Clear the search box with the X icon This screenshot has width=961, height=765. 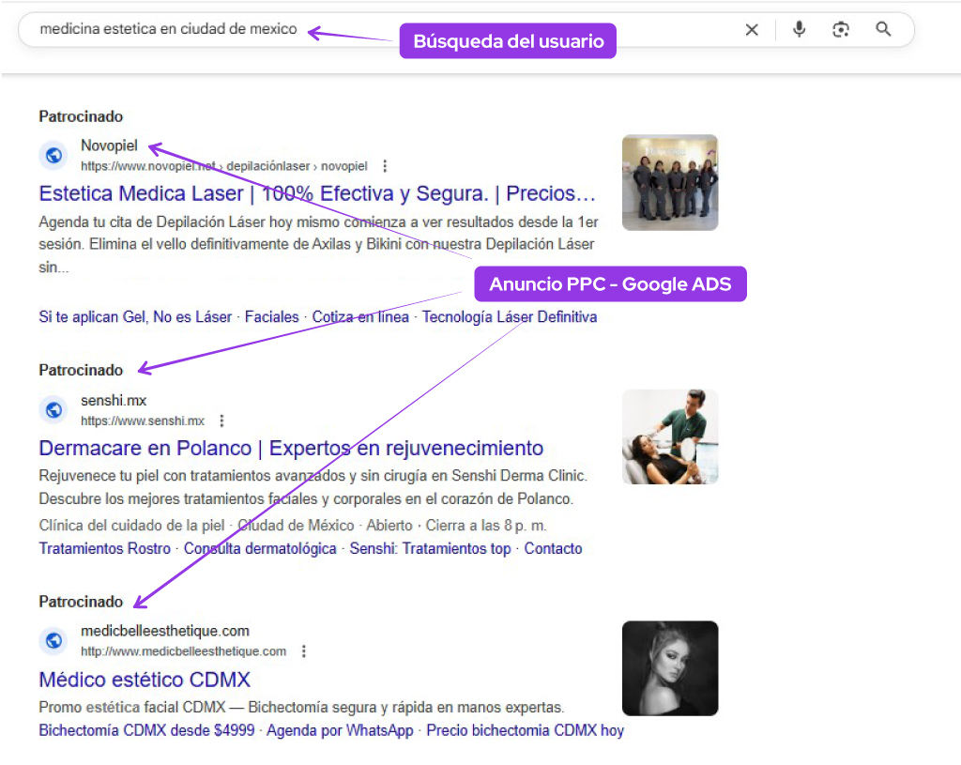752,30
